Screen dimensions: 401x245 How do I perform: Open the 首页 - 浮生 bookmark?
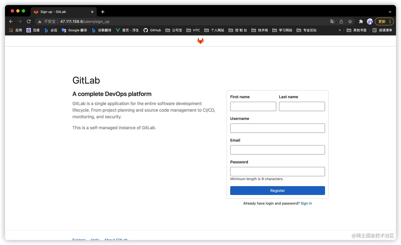click(x=127, y=30)
